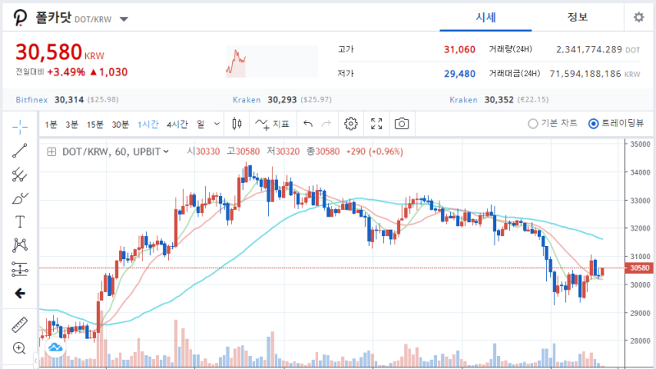Click the high price value 31,060
The height and width of the screenshot is (369, 656).
459,49
